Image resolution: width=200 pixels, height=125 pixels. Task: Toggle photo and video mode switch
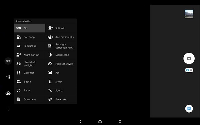tap(189, 70)
